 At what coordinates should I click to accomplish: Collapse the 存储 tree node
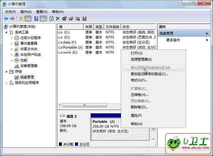click(6, 72)
